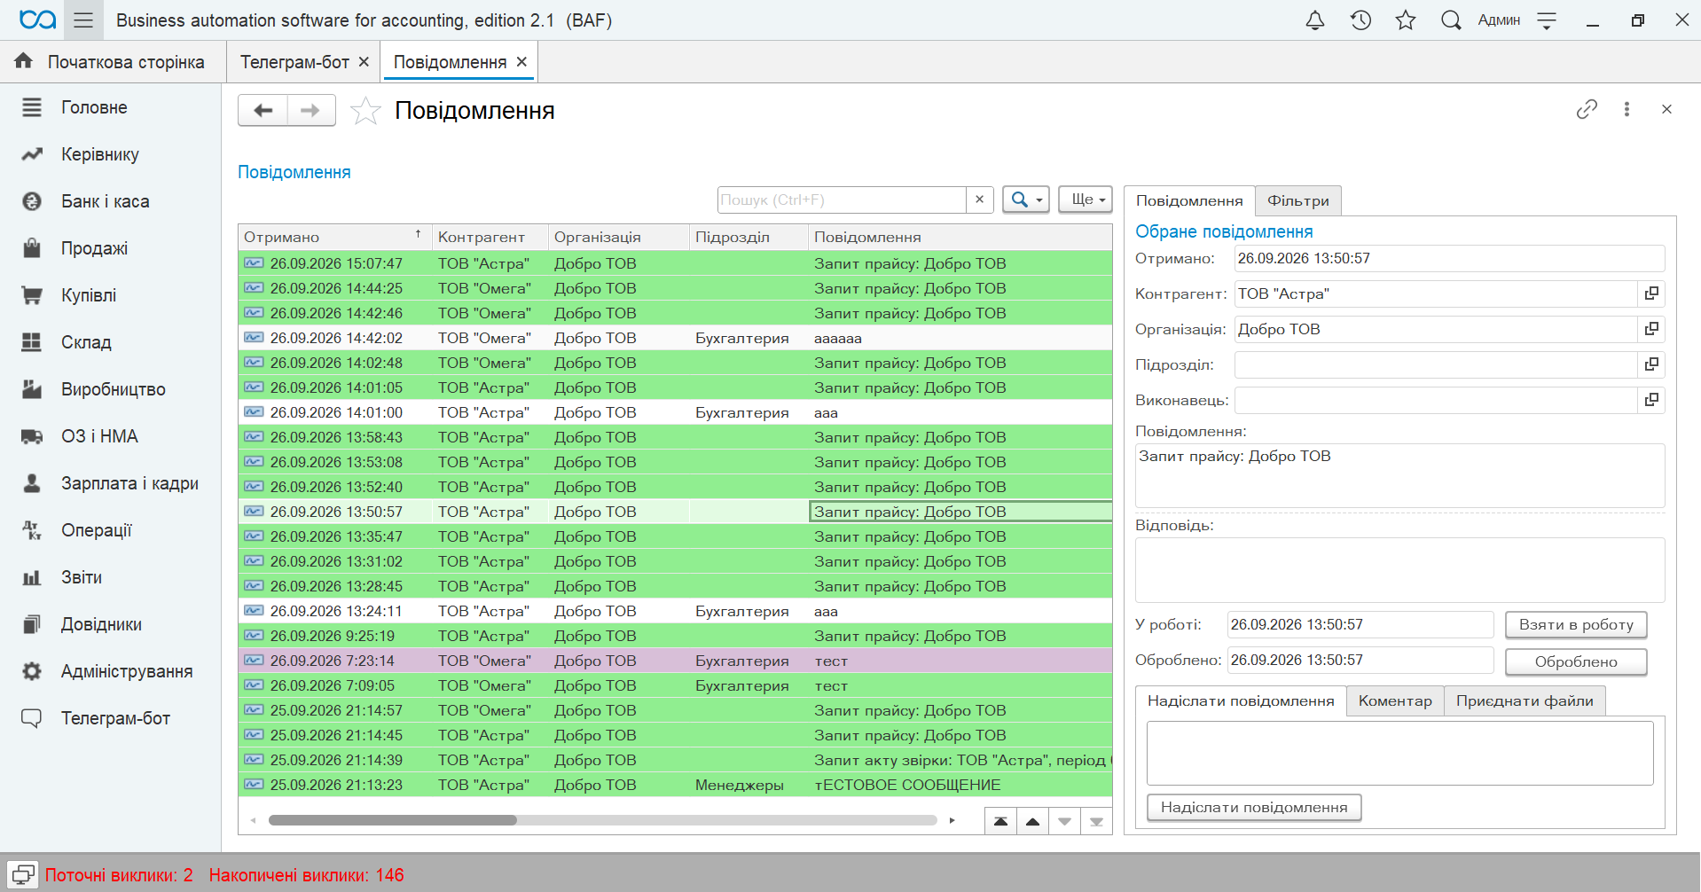The height and width of the screenshot is (892, 1701).
Task: Jump to last row in list
Action: (x=1096, y=822)
